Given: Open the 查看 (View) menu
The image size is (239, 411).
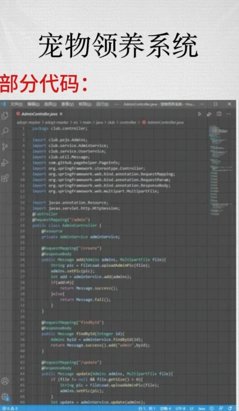Looking at the screenshot, I should pyautogui.click(x=67, y=104).
